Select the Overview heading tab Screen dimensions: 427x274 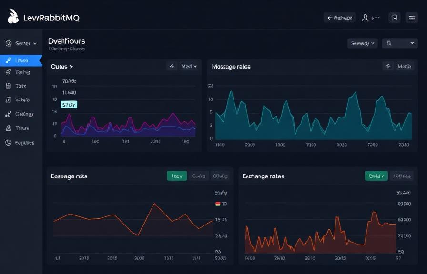click(66, 41)
